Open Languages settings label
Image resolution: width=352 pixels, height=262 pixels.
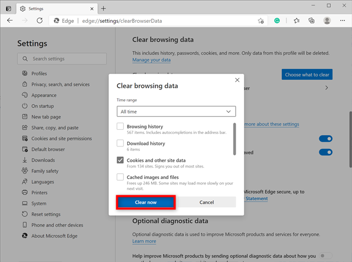click(x=43, y=182)
